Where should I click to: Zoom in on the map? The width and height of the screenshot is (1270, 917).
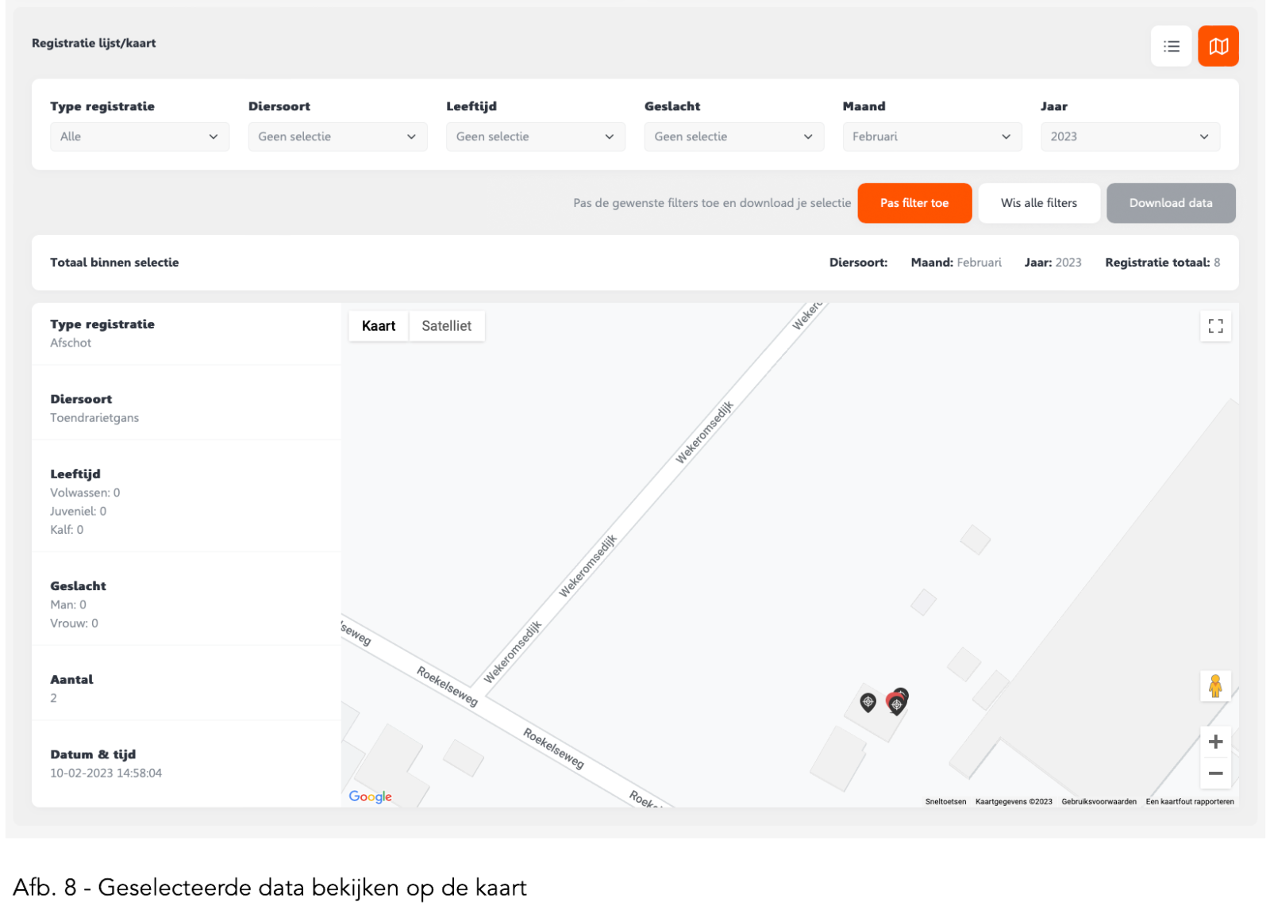pos(1215,742)
